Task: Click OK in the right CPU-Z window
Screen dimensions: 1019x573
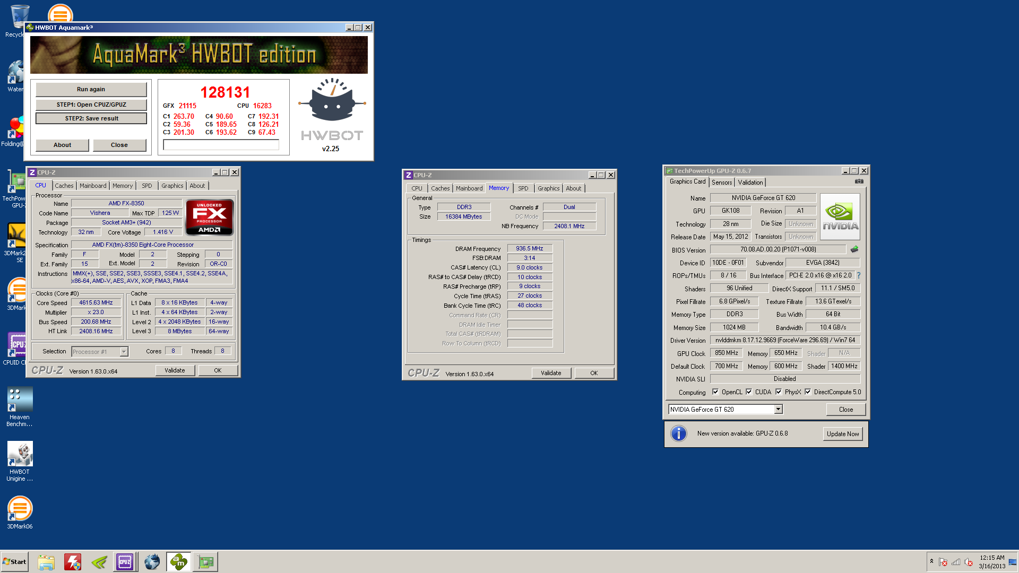Action: (x=594, y=373)
